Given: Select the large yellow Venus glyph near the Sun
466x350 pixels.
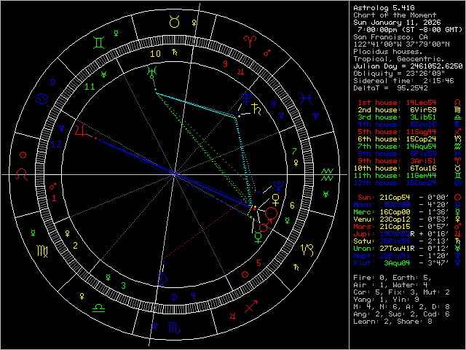Looking at the screenshot, I should pyautogui.click(x=276, y=200).
